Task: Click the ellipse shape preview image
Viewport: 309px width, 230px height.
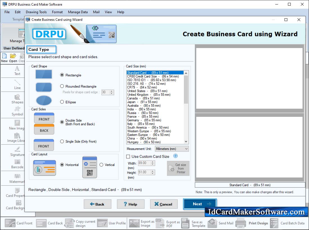Action: (44, 100)
